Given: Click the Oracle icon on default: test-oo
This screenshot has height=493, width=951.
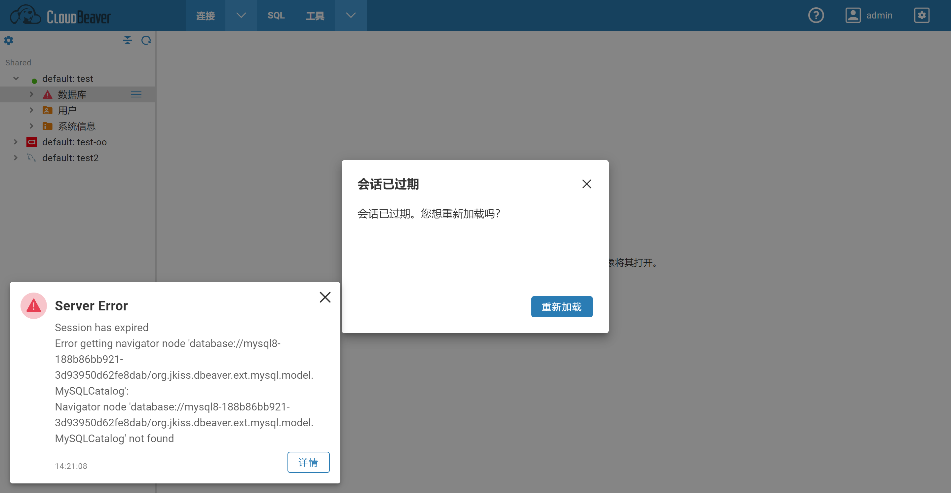Looking at the screenshot, I should pyautogui.click(x=31, y=142).
